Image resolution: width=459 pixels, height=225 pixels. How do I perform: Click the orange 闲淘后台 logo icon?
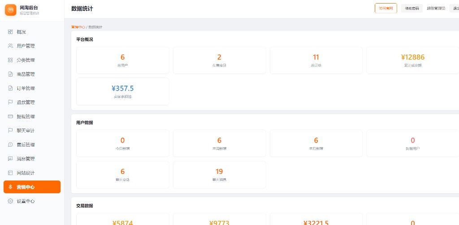(11, 10)
